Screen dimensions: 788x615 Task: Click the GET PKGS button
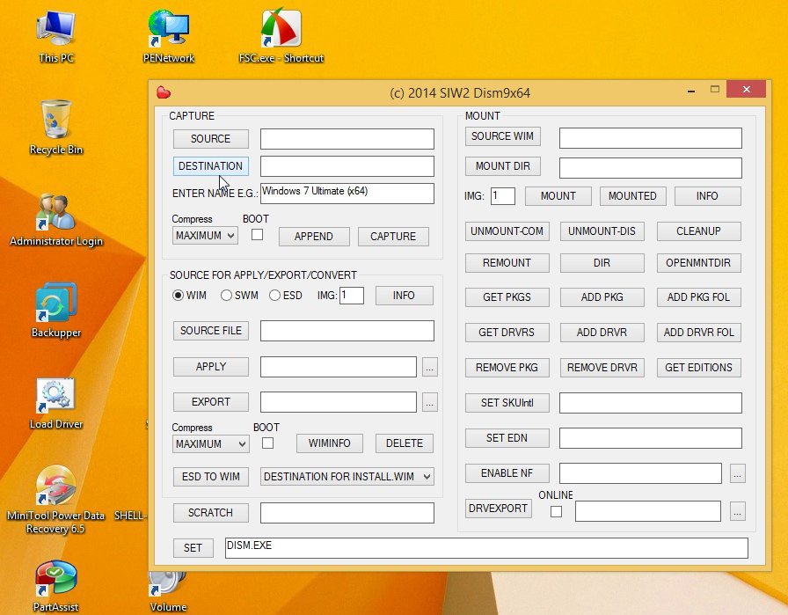coord(507,297)
